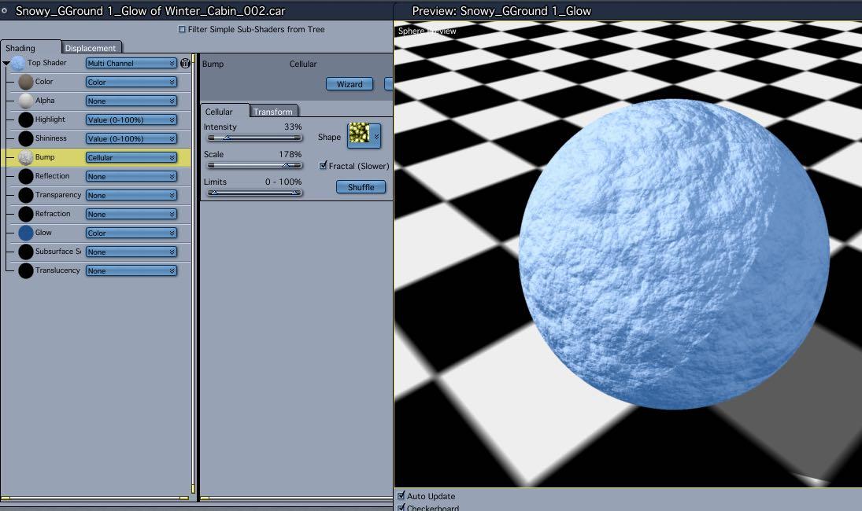Click the partly hidden button beside Wizard
The width and height of the screenshot is (862, 511).
(x=389, y=84)
